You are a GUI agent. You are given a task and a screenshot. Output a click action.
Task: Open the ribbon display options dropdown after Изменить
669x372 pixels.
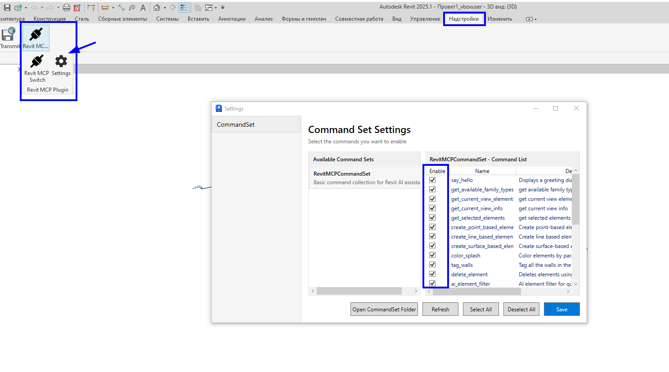tap(531, 19)
